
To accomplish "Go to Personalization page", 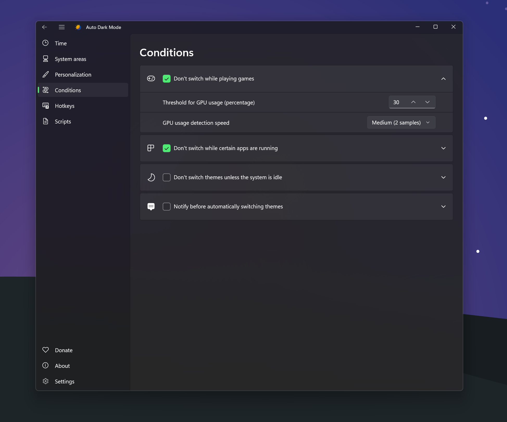I will point(83,75).
